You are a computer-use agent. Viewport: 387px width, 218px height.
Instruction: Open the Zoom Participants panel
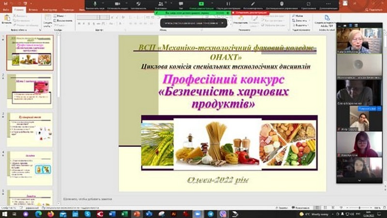pos(161,4)
